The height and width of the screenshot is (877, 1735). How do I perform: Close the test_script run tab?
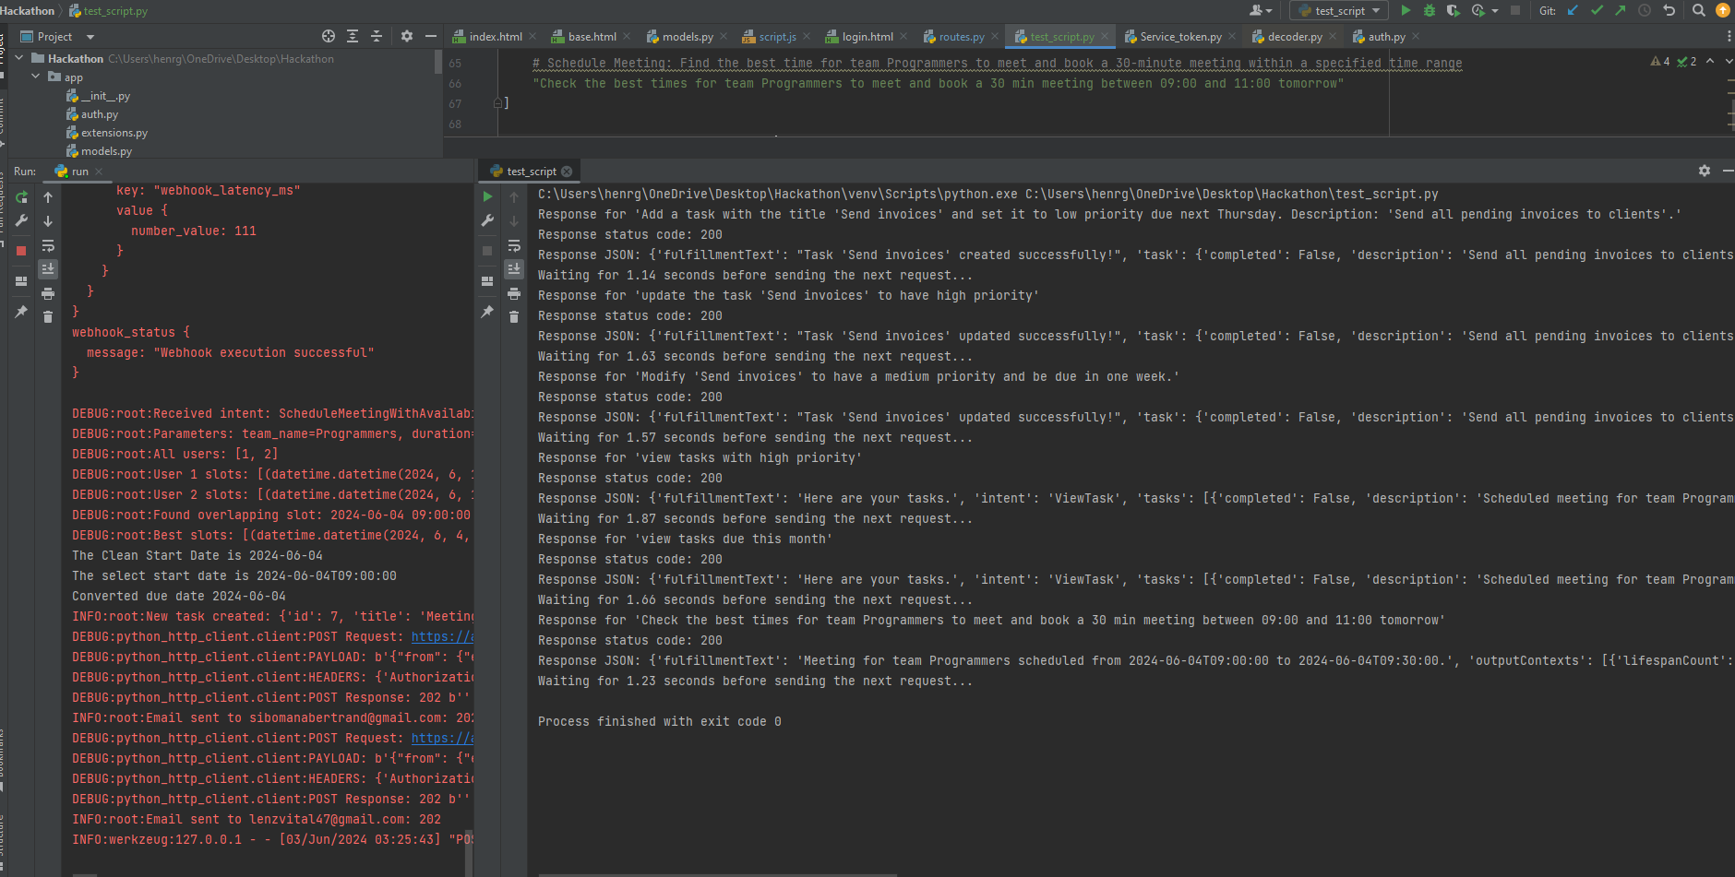click(567, 172)
